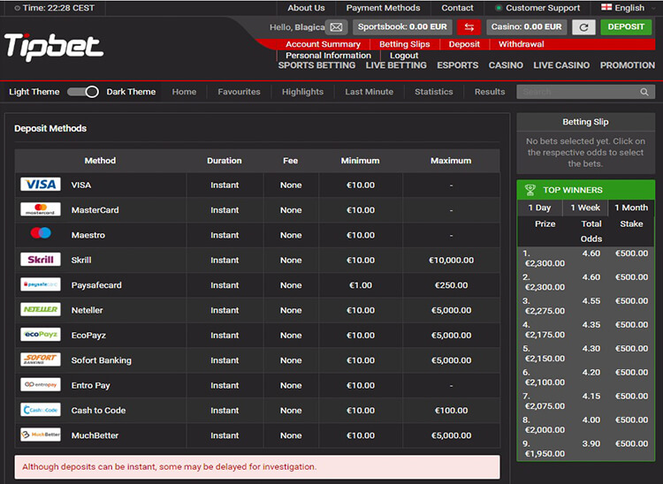Go to the ESPORTS section

[458, 65]
